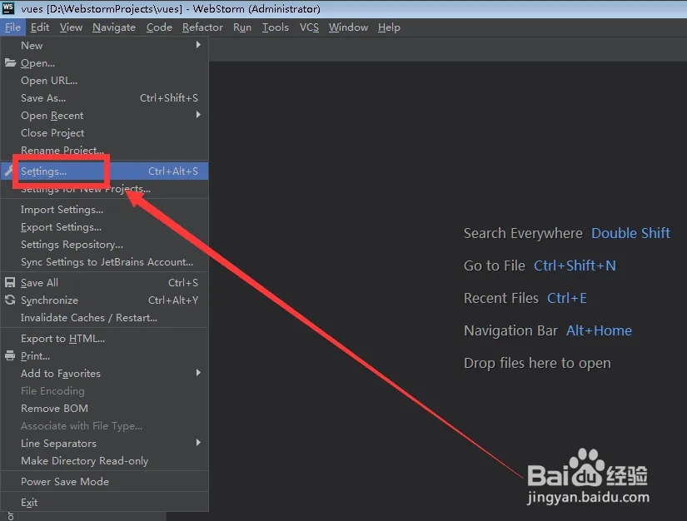
Task: Open the Run menu
Action: (x=242, y=27)
